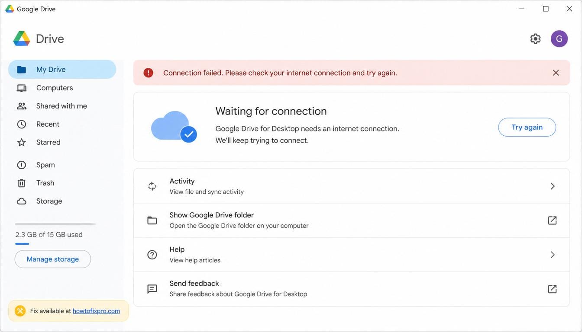The height and width of the screenshot is (332, 582).
Task: Click the Manage storage button
Action: point(53,259)
